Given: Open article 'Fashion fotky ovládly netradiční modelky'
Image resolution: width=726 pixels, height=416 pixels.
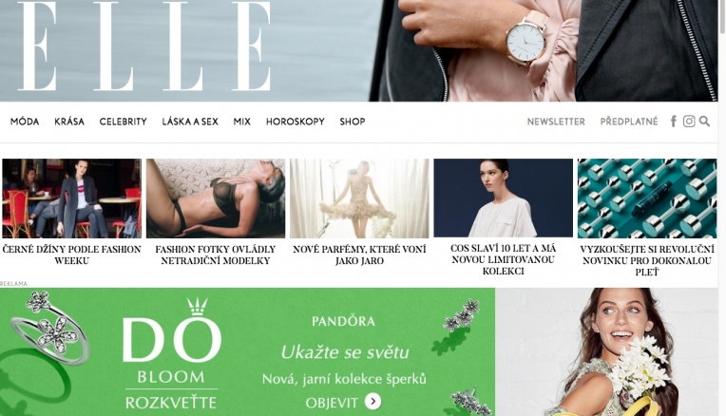Looking at the screenshot, I should (x=216, y=255).
